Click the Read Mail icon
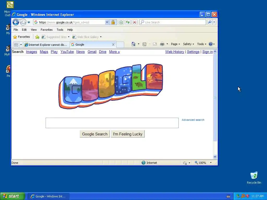 pyautogui.click(x=155, y=44)
